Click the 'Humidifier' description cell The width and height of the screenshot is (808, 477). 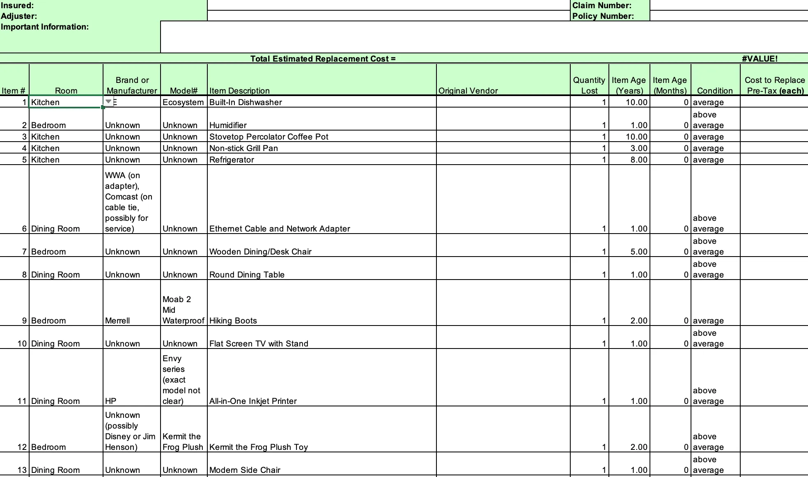tap(322, 119)
